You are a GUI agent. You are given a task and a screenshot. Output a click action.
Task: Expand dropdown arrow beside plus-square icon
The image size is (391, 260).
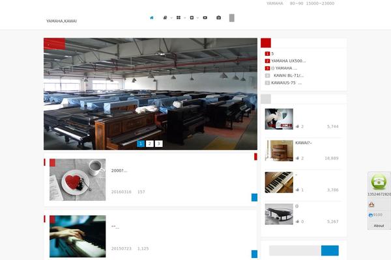tap(197, 18)
